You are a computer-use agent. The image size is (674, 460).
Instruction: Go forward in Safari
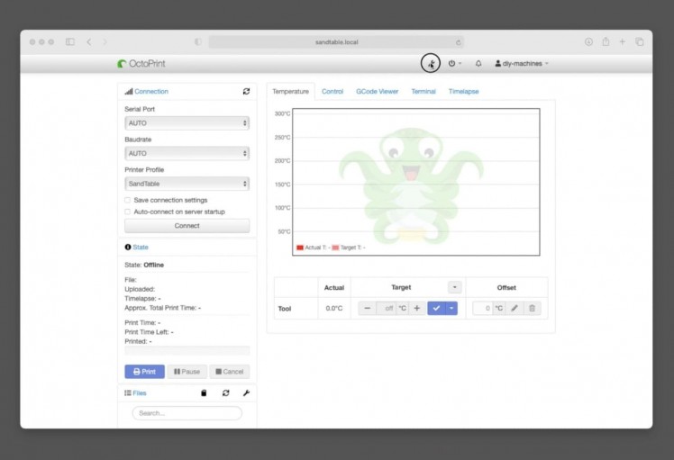[105, 41]
